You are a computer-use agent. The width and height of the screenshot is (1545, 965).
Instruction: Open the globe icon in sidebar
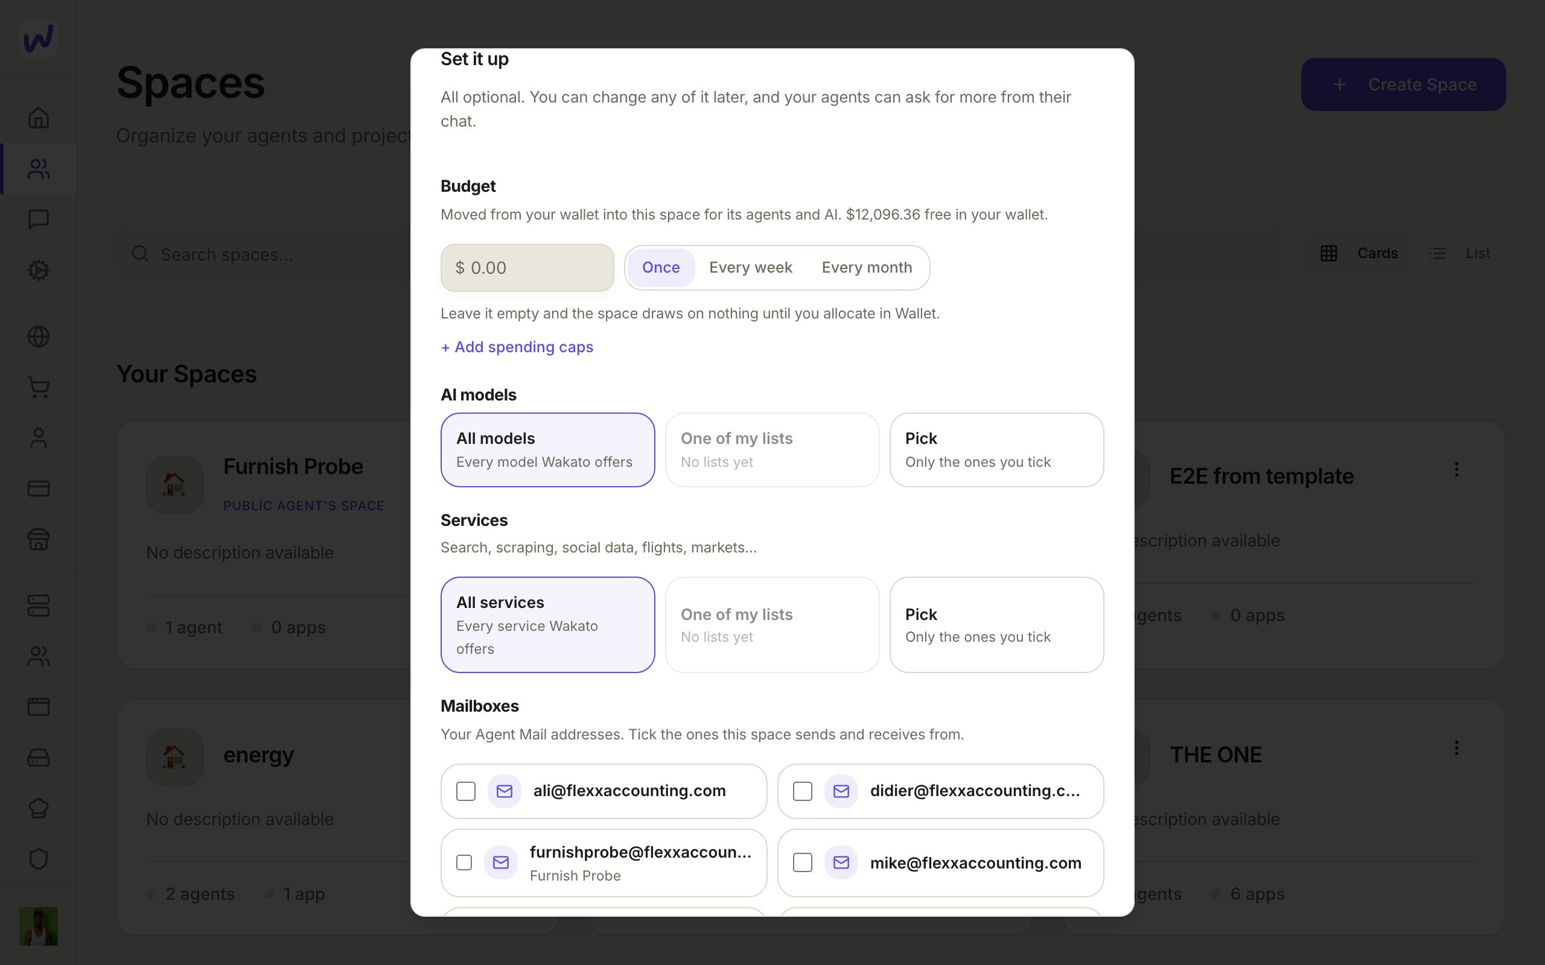[x=38, y=337]
